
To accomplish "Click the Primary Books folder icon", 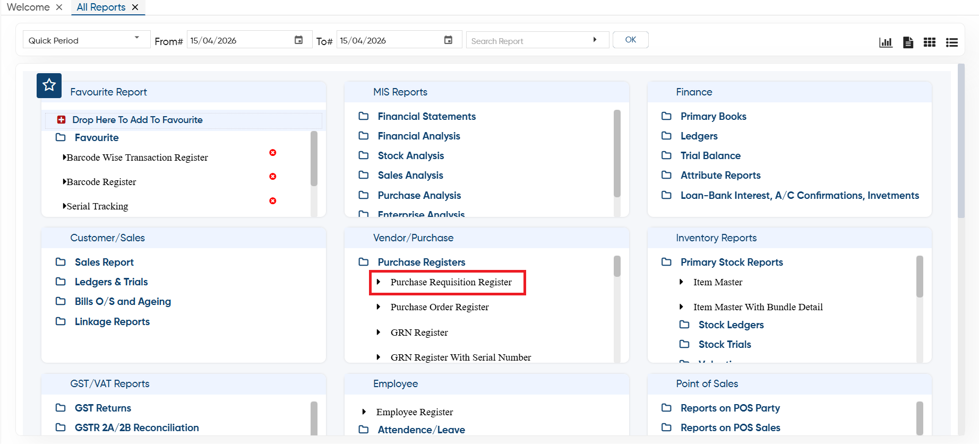I will [666, 116].
